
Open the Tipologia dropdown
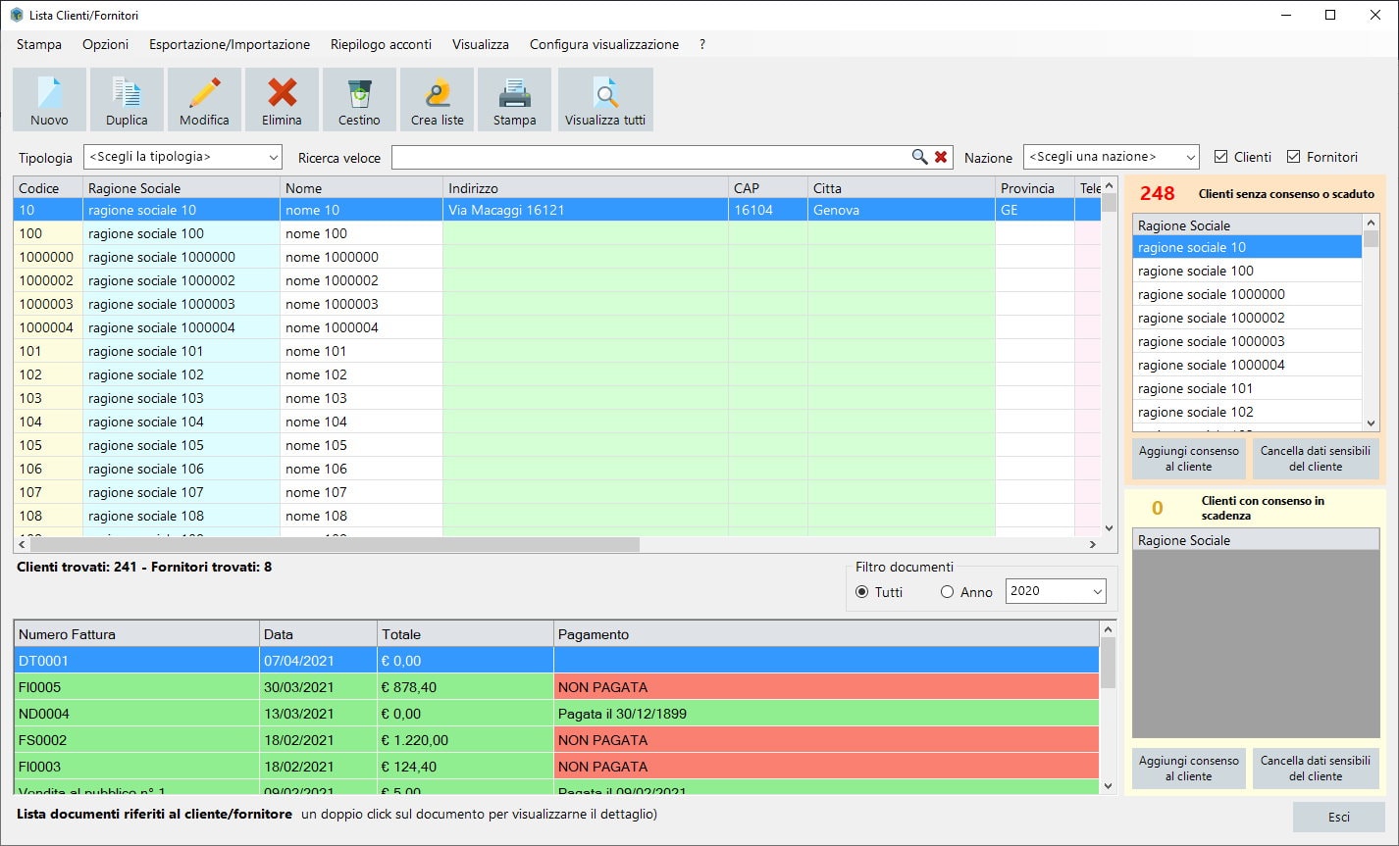pos(182,157)
